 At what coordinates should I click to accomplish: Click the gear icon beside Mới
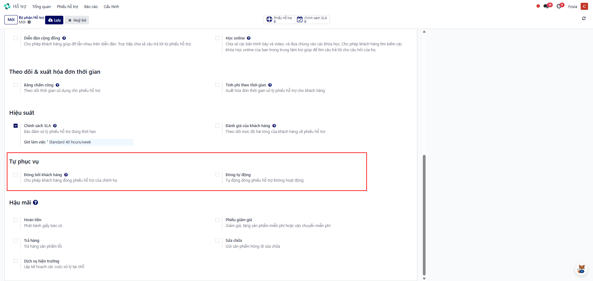(x=29, y=22)
